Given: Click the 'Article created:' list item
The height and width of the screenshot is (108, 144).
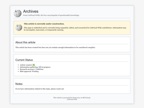Looking at the screenshot, I should tap(27, 65).
